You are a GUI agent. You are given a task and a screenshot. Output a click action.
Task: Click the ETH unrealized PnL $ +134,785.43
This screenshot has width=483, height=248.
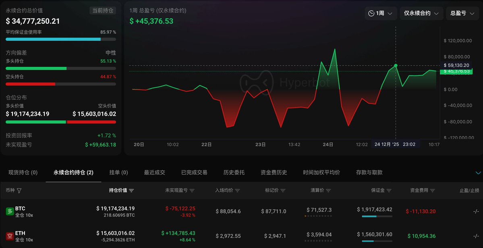[178, 233]
